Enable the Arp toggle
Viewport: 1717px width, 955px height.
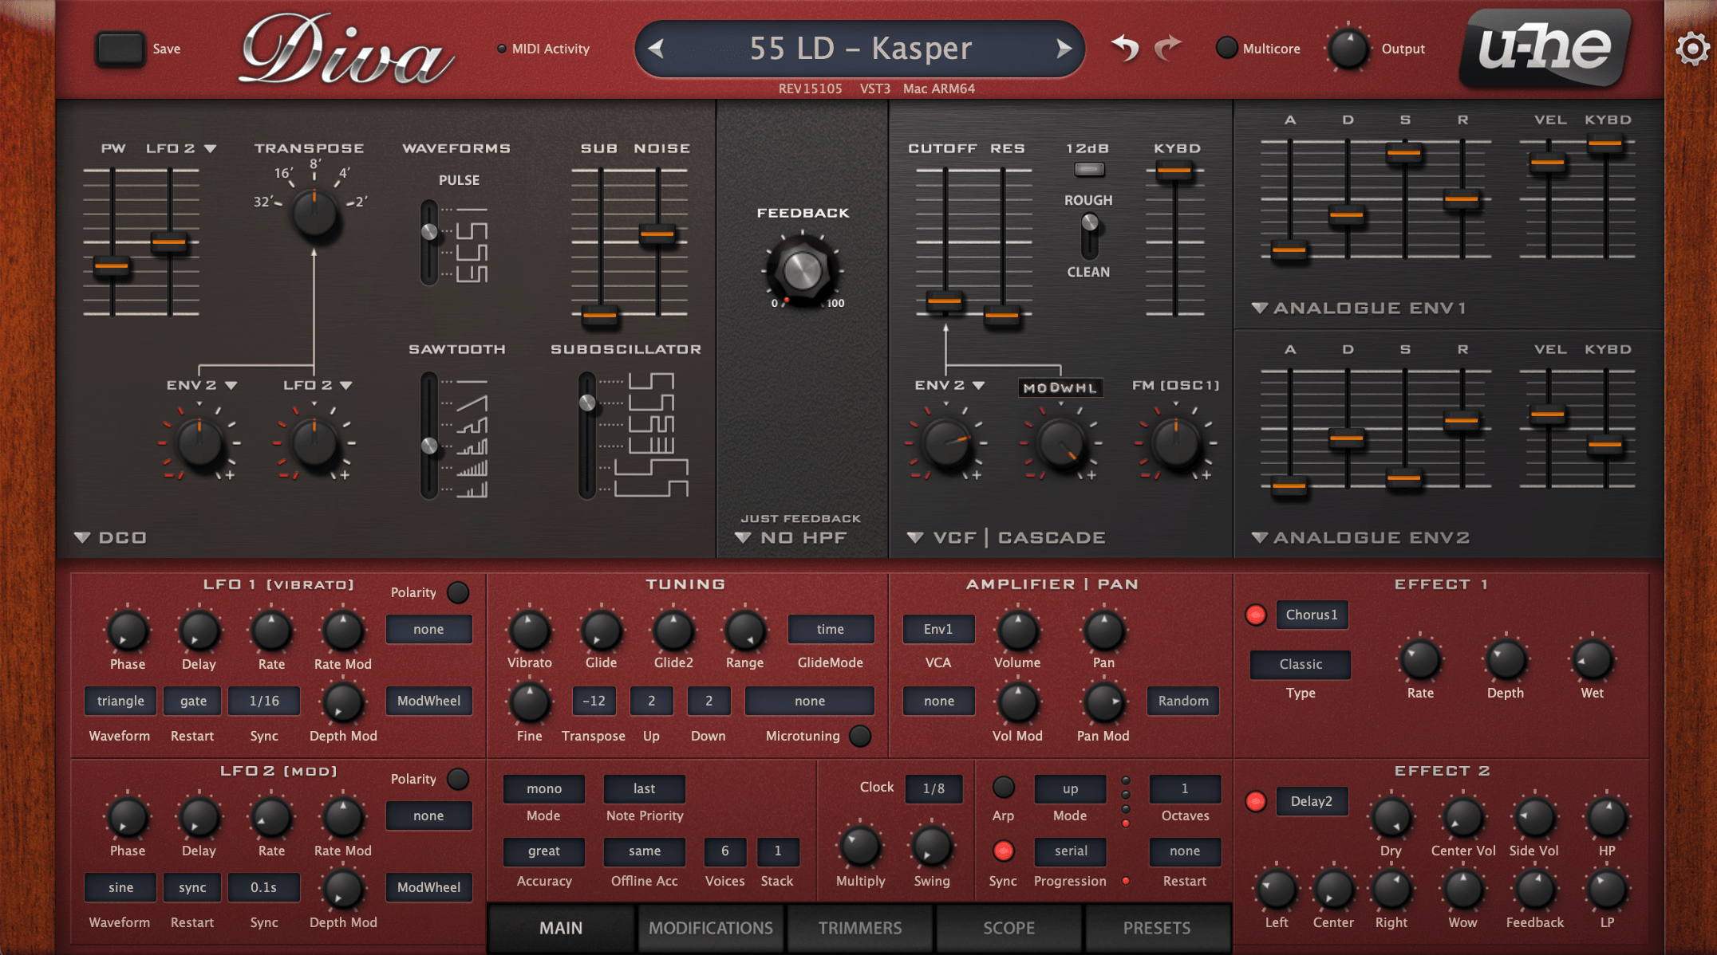tap(1003, 788)
